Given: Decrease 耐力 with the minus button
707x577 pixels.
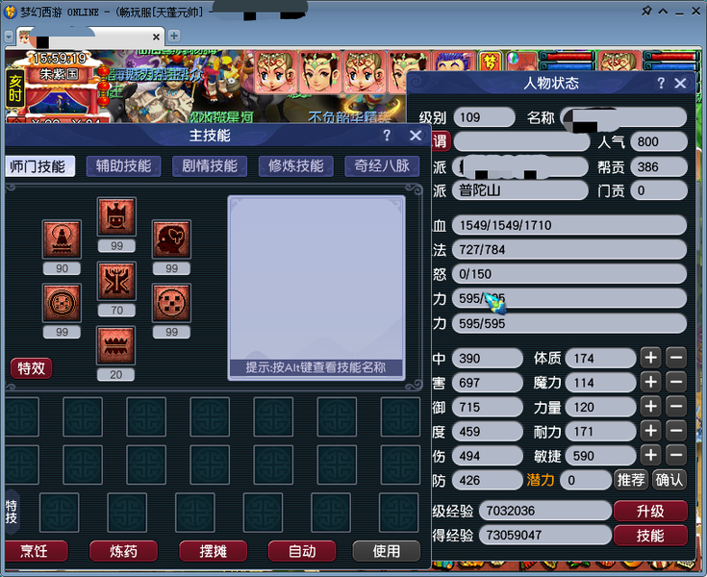Looking at the screenshot, I should pos(676,431).
